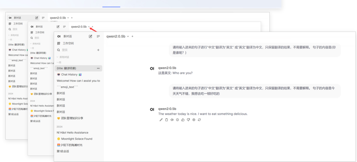Select {title: 翻译结果} chat in front window
The image size is (357, 162).
click(x=78, y=68)
